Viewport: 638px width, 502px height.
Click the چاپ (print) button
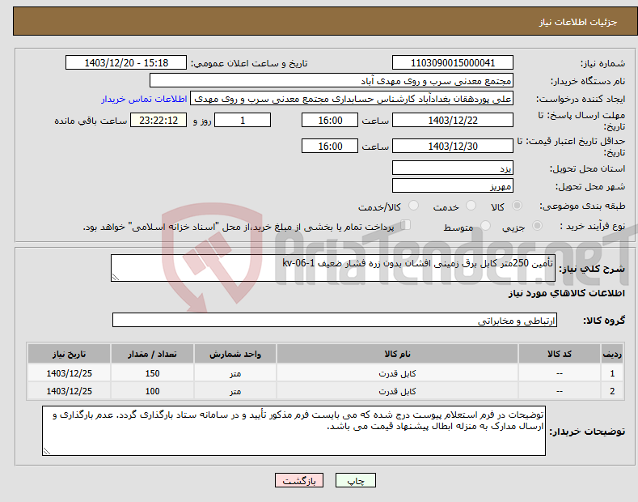[x=355, y=480]
